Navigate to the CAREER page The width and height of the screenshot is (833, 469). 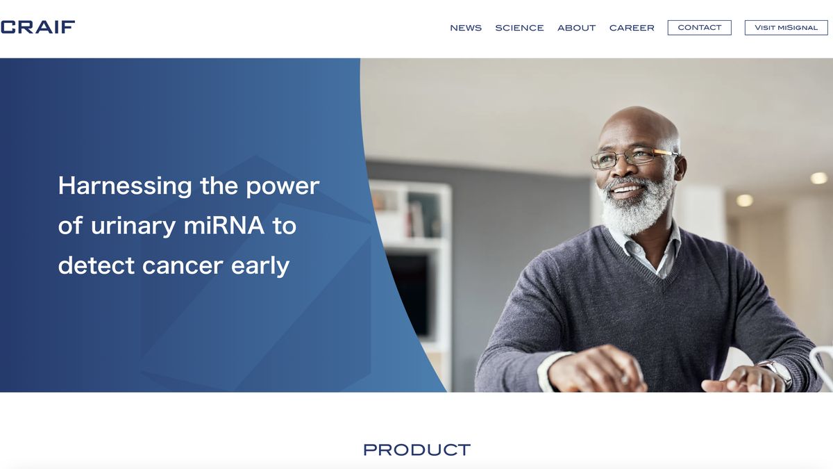click(632, 28)
